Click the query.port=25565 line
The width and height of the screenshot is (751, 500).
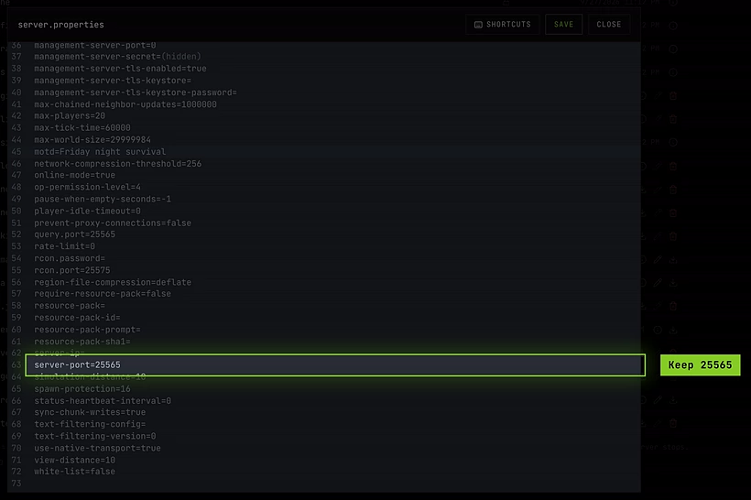click(75, 234)
